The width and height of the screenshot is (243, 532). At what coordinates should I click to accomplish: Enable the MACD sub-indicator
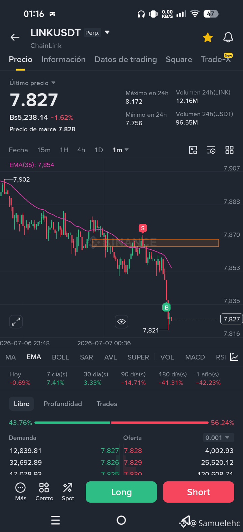pyautogui.click(x=195, y=357)
